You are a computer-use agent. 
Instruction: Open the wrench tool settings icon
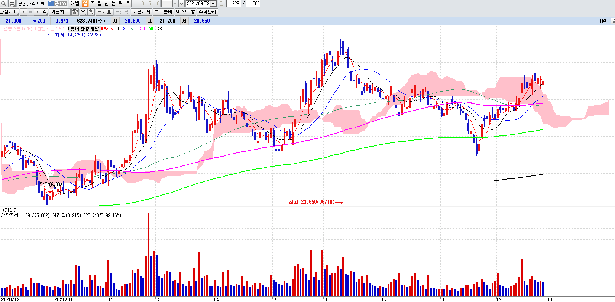(91, 12)
